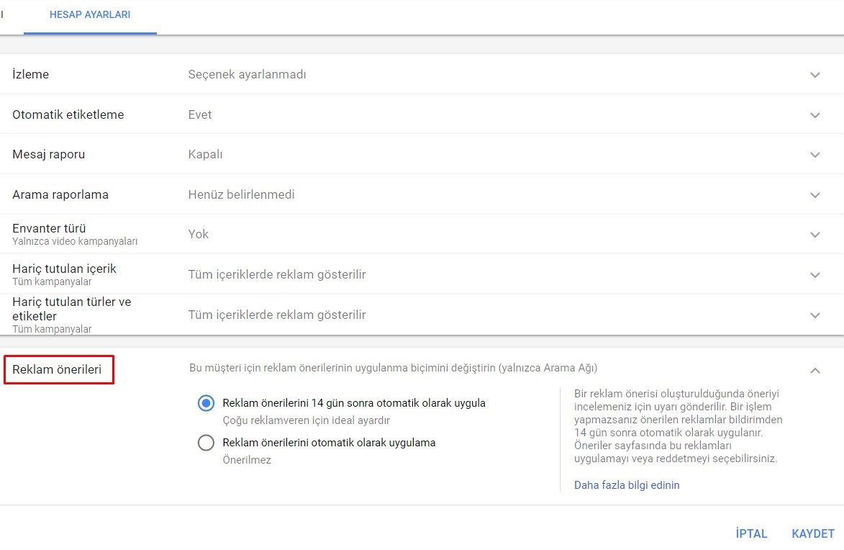This screenshot has width=844, height=550.
Task: Select the apply after 14 days radio button
Action: (x=206, y=403)
